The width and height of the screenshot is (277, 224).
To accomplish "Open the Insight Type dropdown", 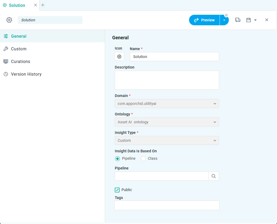I will [167, 140].
